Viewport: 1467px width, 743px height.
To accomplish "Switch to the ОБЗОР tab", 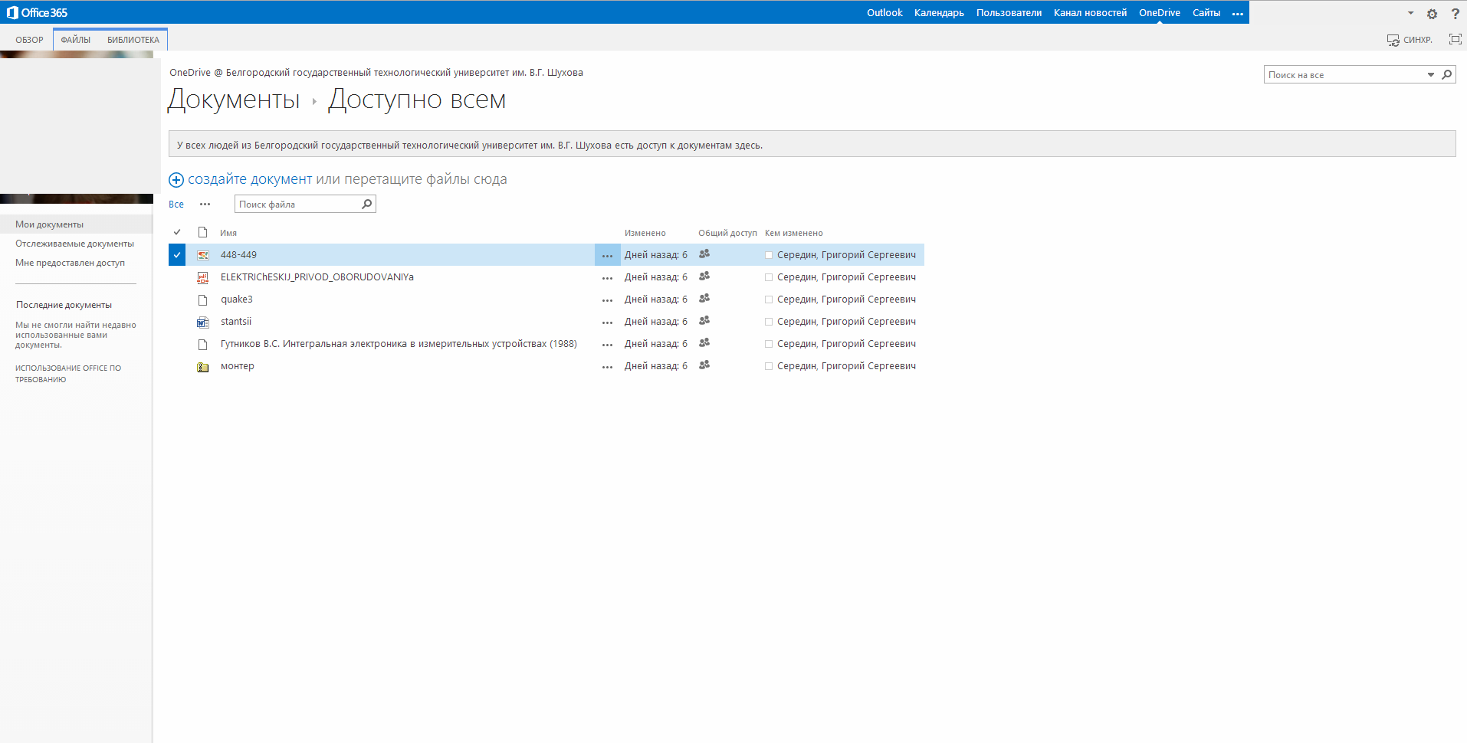I will [29, 40].
